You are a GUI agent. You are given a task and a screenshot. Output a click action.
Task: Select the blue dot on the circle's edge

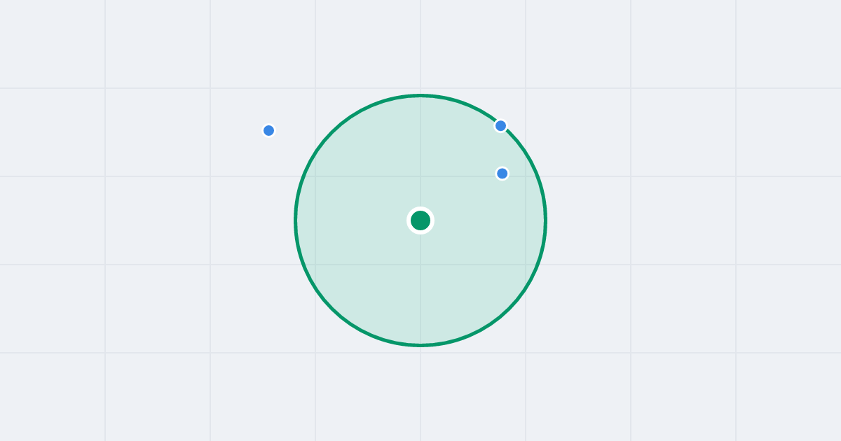point(500,126)
